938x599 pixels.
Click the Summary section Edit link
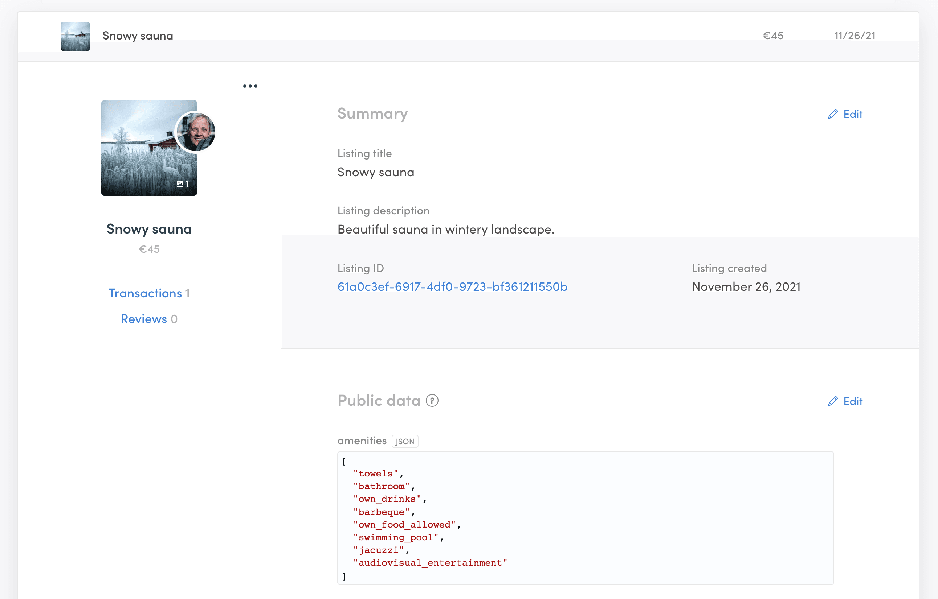click(853, 114)
